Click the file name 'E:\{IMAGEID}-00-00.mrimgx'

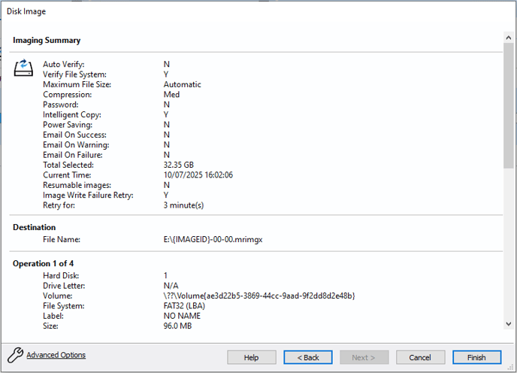click(213, 239)
